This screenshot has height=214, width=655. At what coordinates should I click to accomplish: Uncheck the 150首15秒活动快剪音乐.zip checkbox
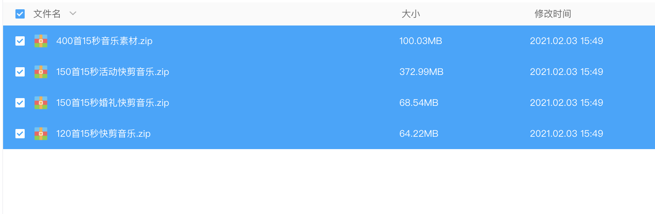click(20, 72)
